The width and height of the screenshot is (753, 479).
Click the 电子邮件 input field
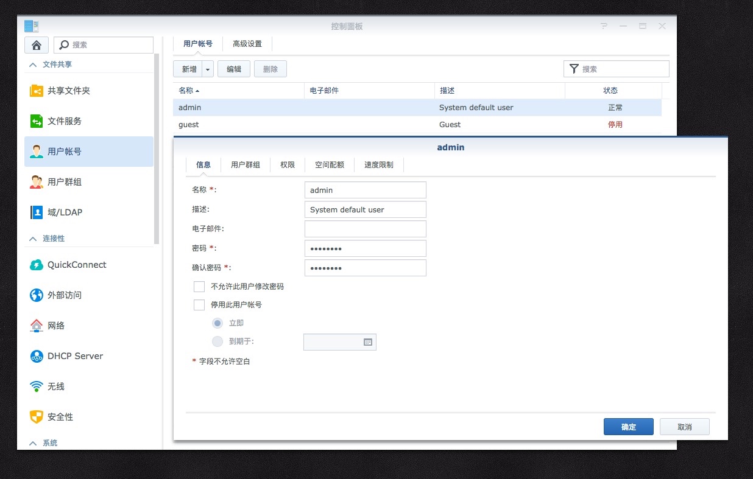(365, 229)
